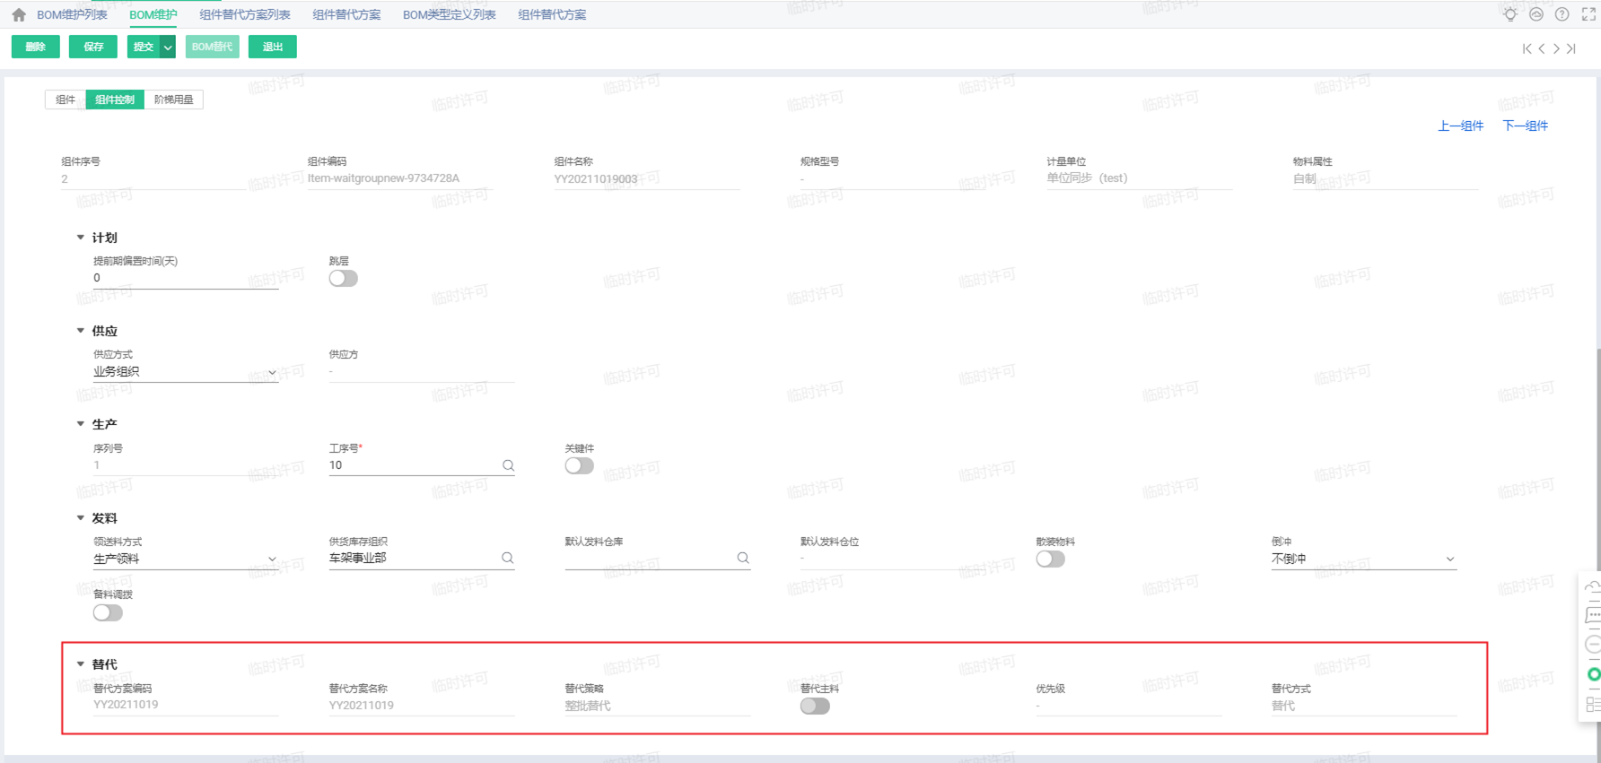The height and width of the screenshot is (763, 1601).
Task: Open the cloud icon in top bar
Action: (1536, 14)
